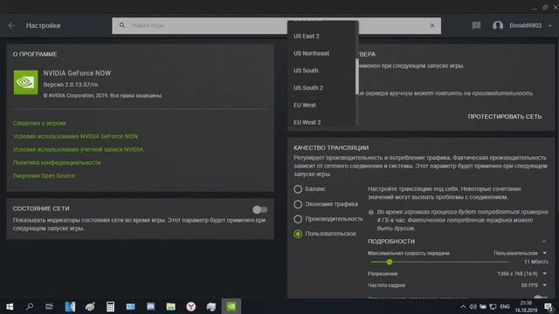Viewport: 559px width, 314px height.
Task: Open the notifications/feedback icon beside the avatar
Action: coord(476,25)
